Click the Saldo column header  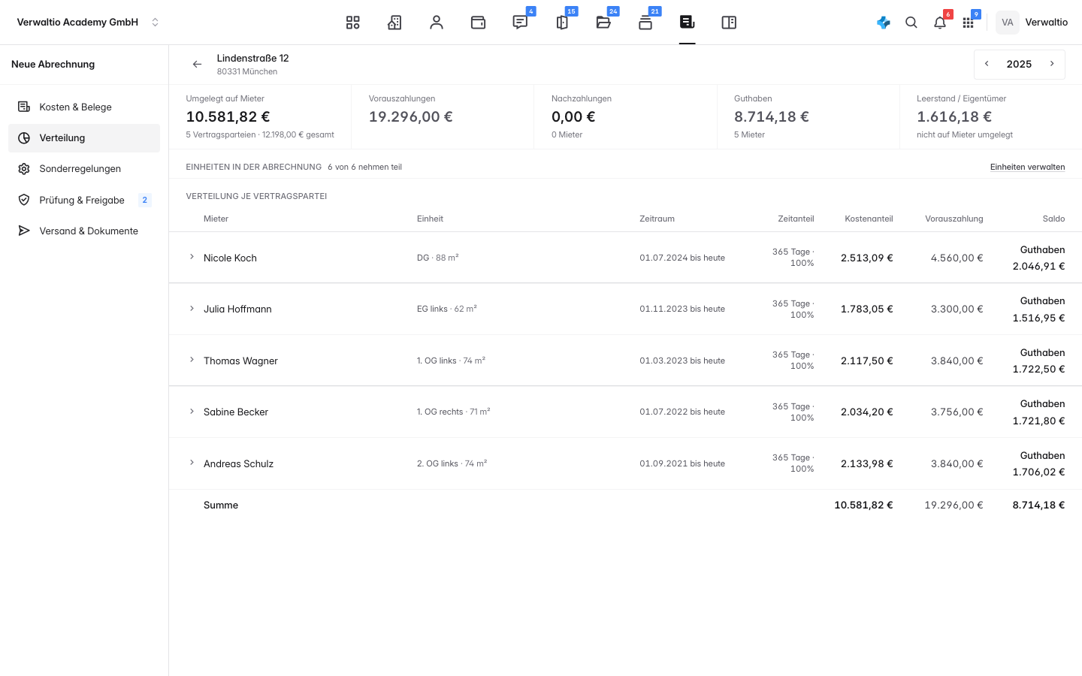(1053, 219)
